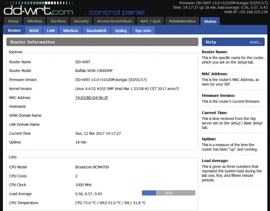This screenshot has width=270, height=211.
Task: Click the Help heading Current Time:
Action: (x=214, y=113)
